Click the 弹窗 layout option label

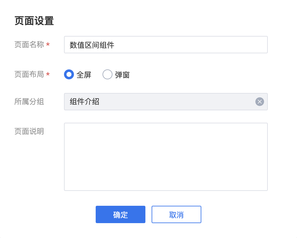[122, 75]
